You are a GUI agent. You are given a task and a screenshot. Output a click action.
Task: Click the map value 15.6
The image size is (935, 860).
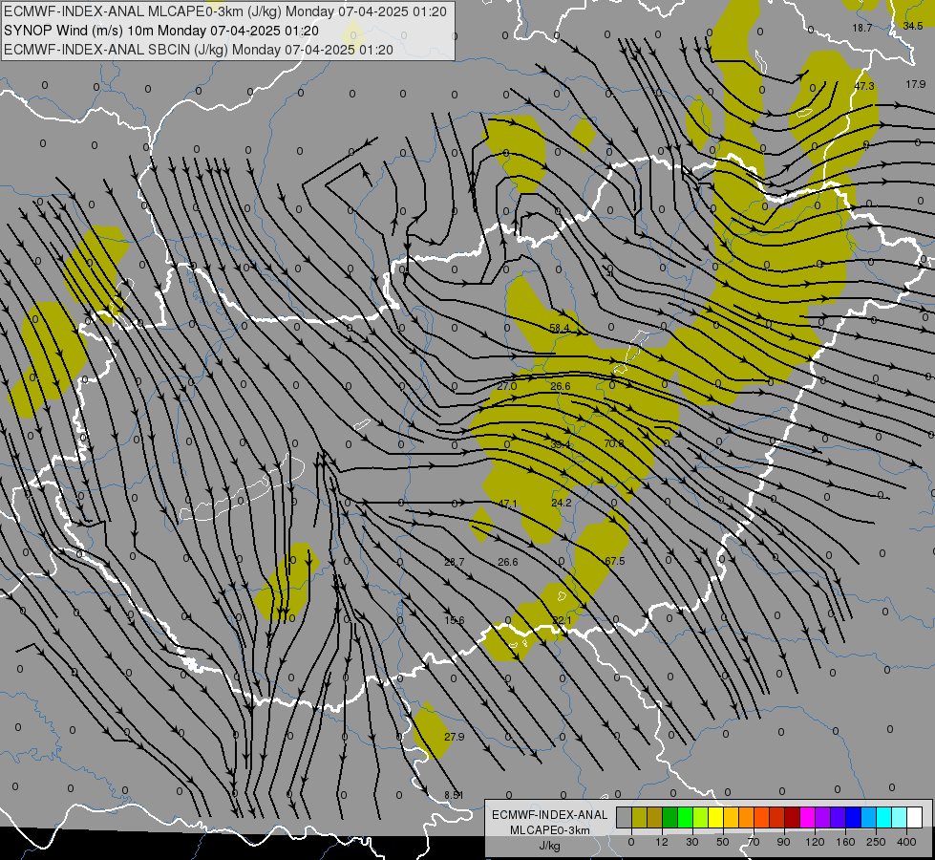(x=455, y=621)
